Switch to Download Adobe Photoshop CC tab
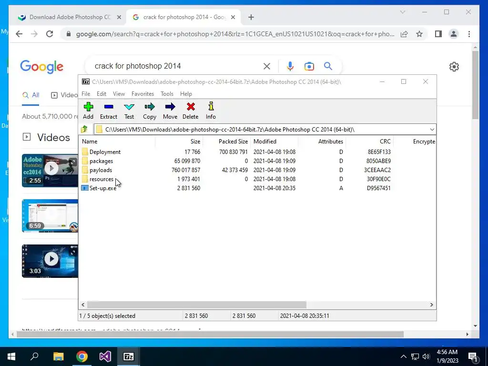 tap(70, 17)
